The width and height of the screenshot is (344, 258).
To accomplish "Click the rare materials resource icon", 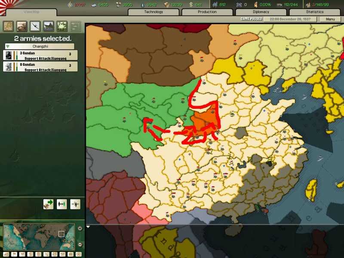I will point(118,5).
